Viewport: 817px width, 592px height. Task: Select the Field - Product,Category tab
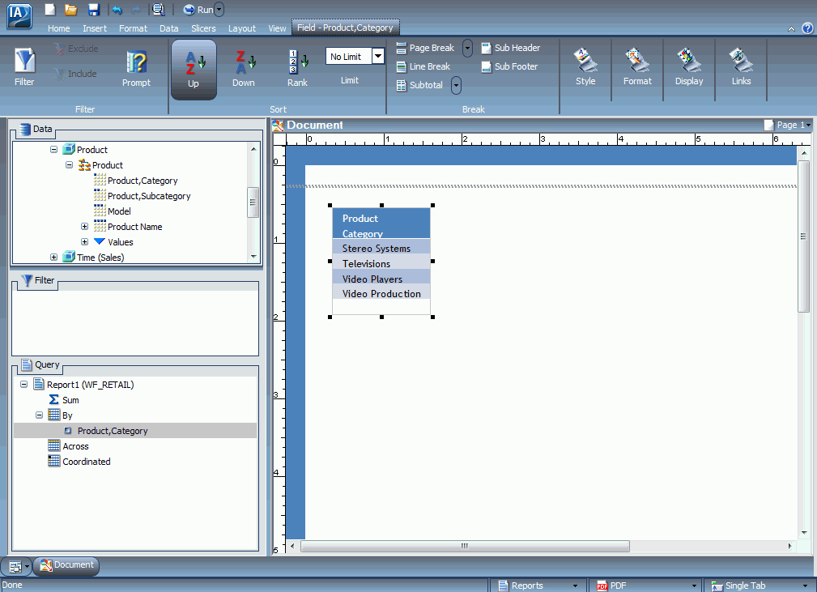click(x=346, y=28)
